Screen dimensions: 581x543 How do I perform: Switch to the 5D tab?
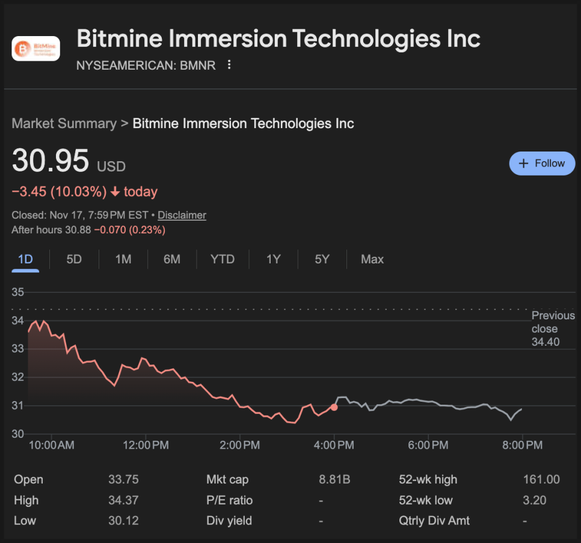pyautogui.click(x=74, y=260)
